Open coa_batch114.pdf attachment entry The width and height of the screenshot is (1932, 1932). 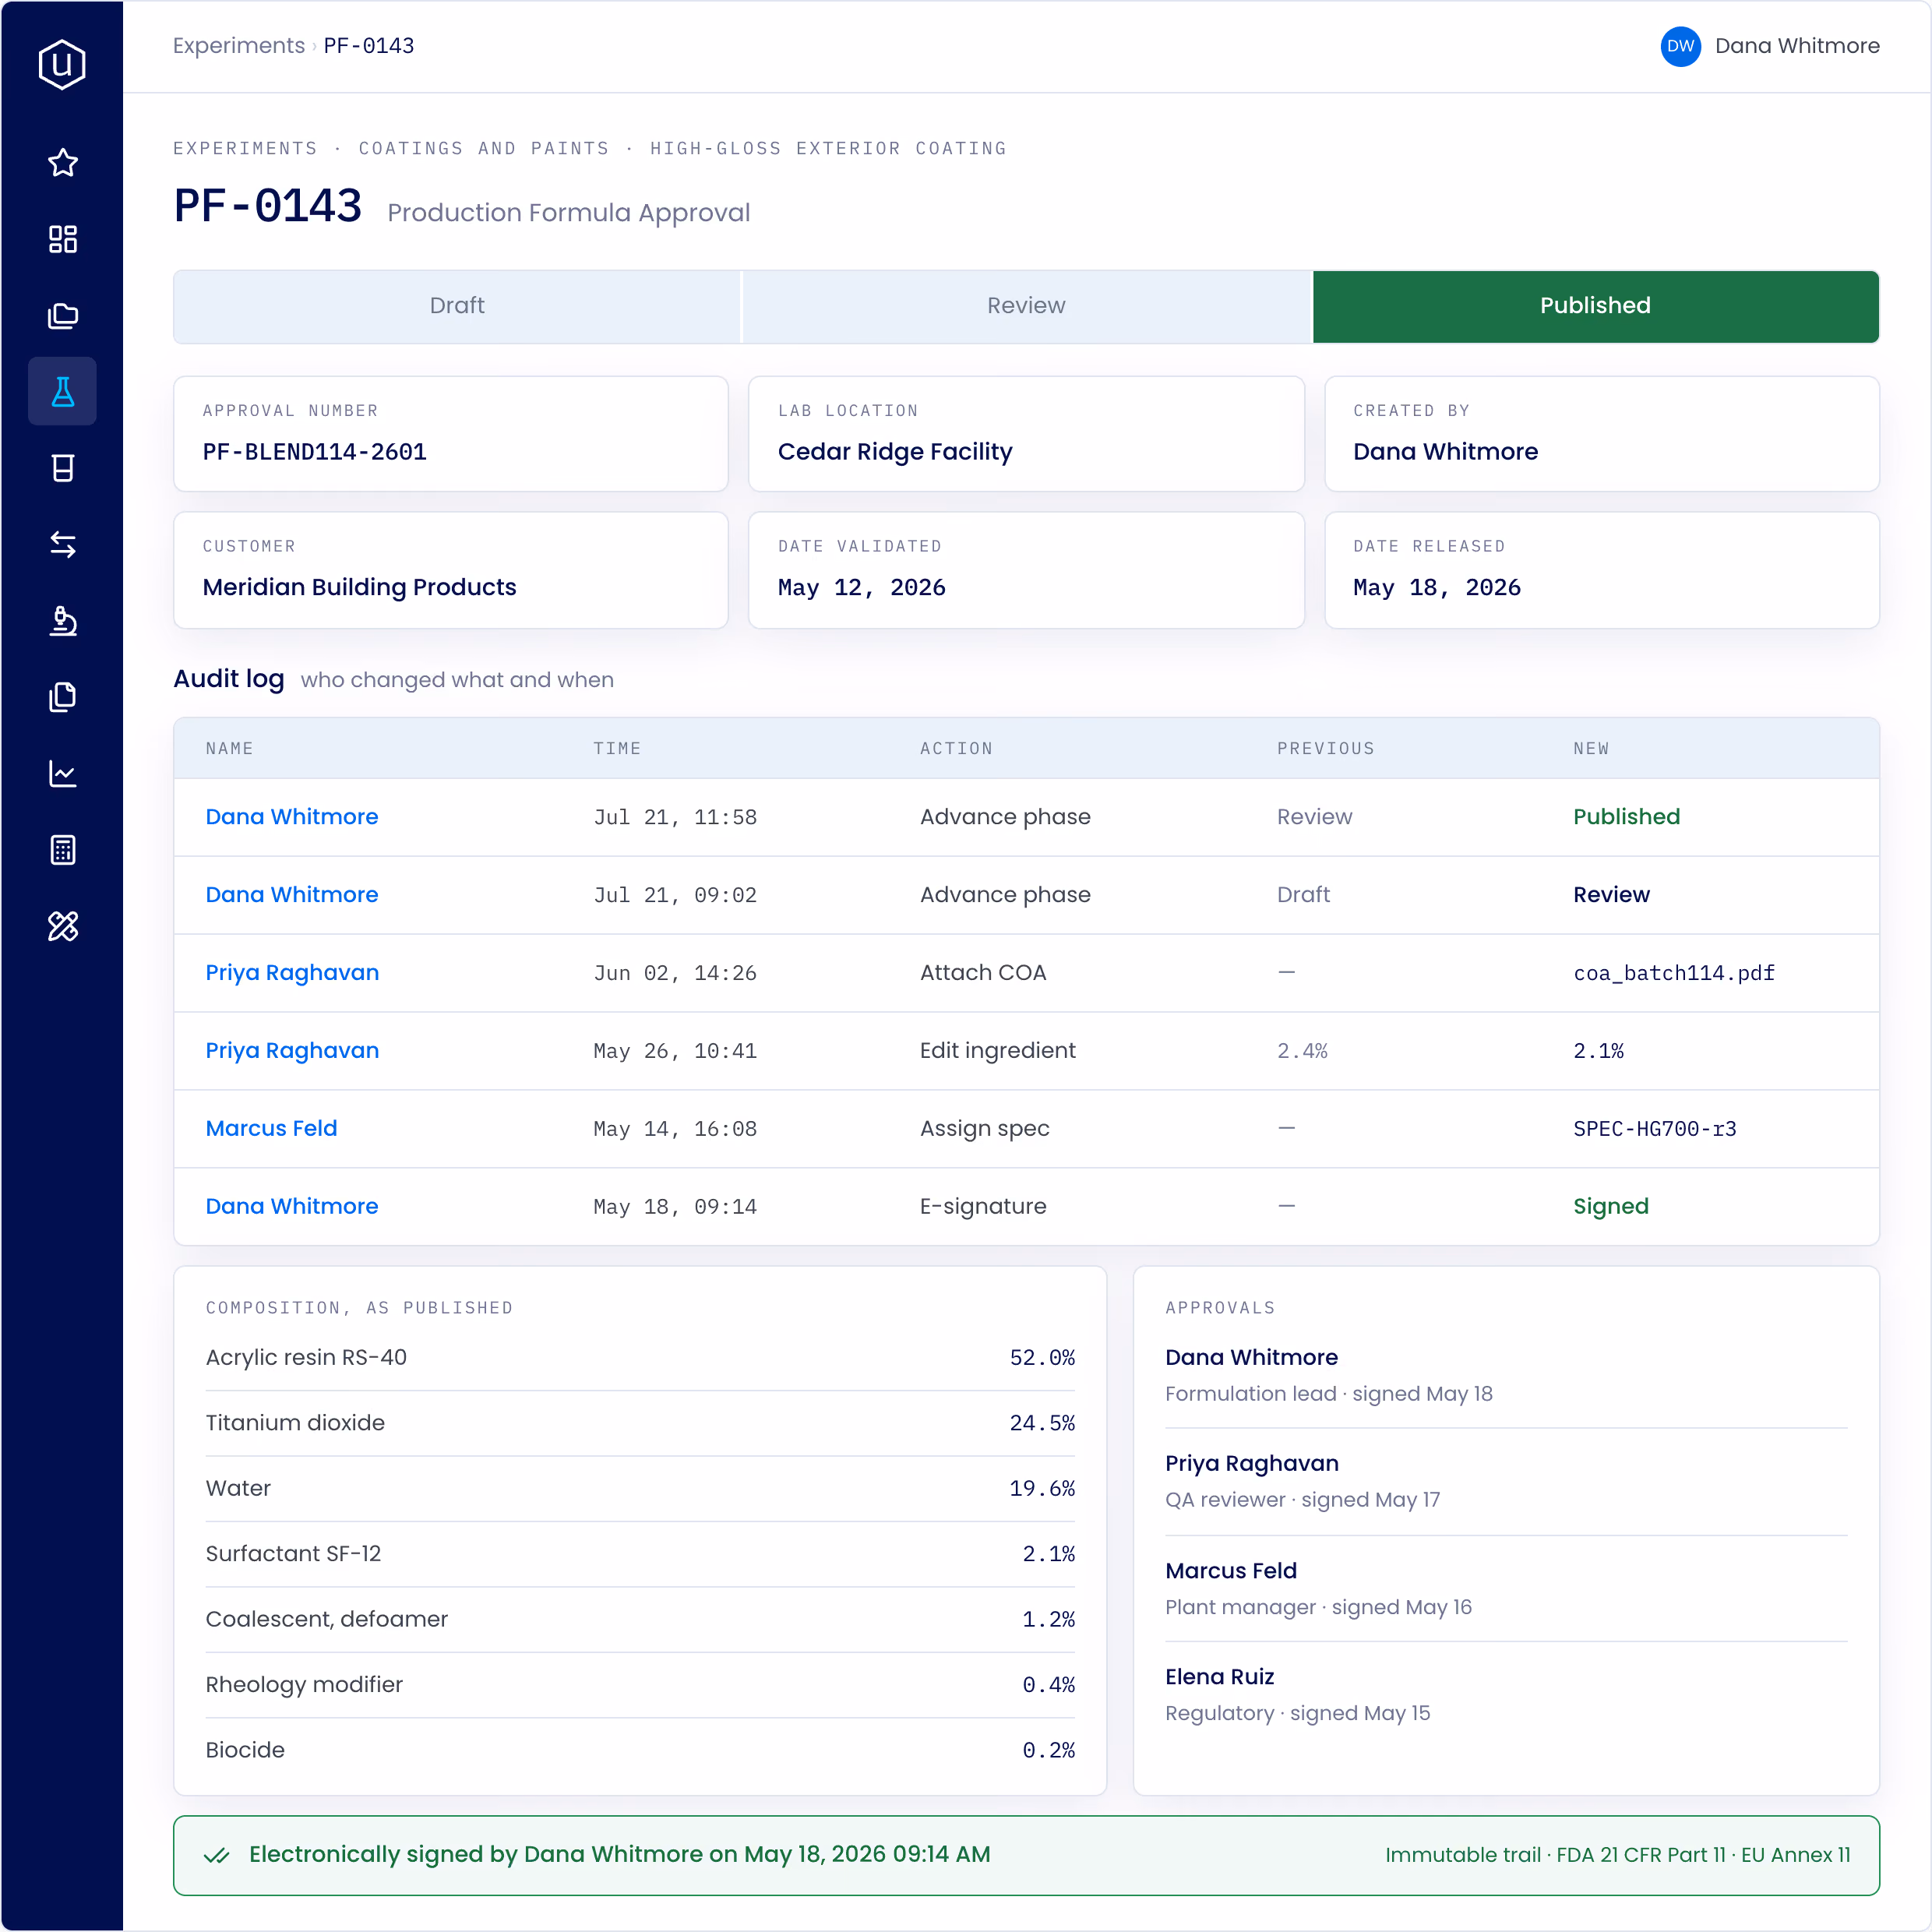[x=1674, y=973]
